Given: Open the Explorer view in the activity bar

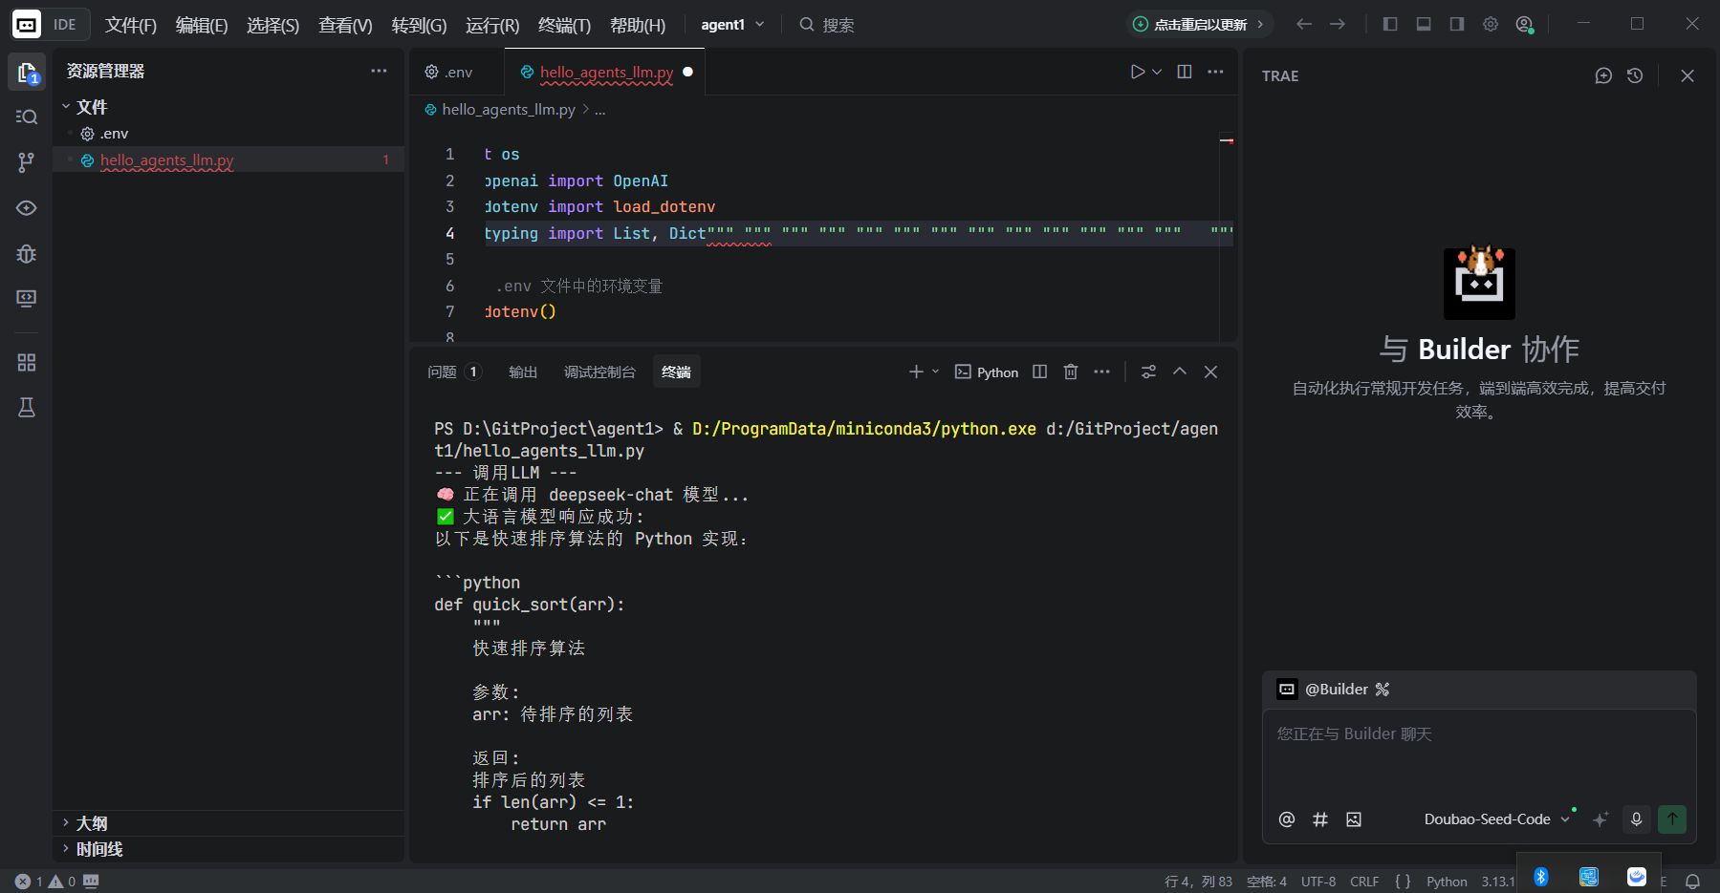Looking at the screenshot, I should click(27, 72).
